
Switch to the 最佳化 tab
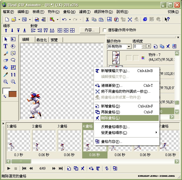[x=42, y=40]
